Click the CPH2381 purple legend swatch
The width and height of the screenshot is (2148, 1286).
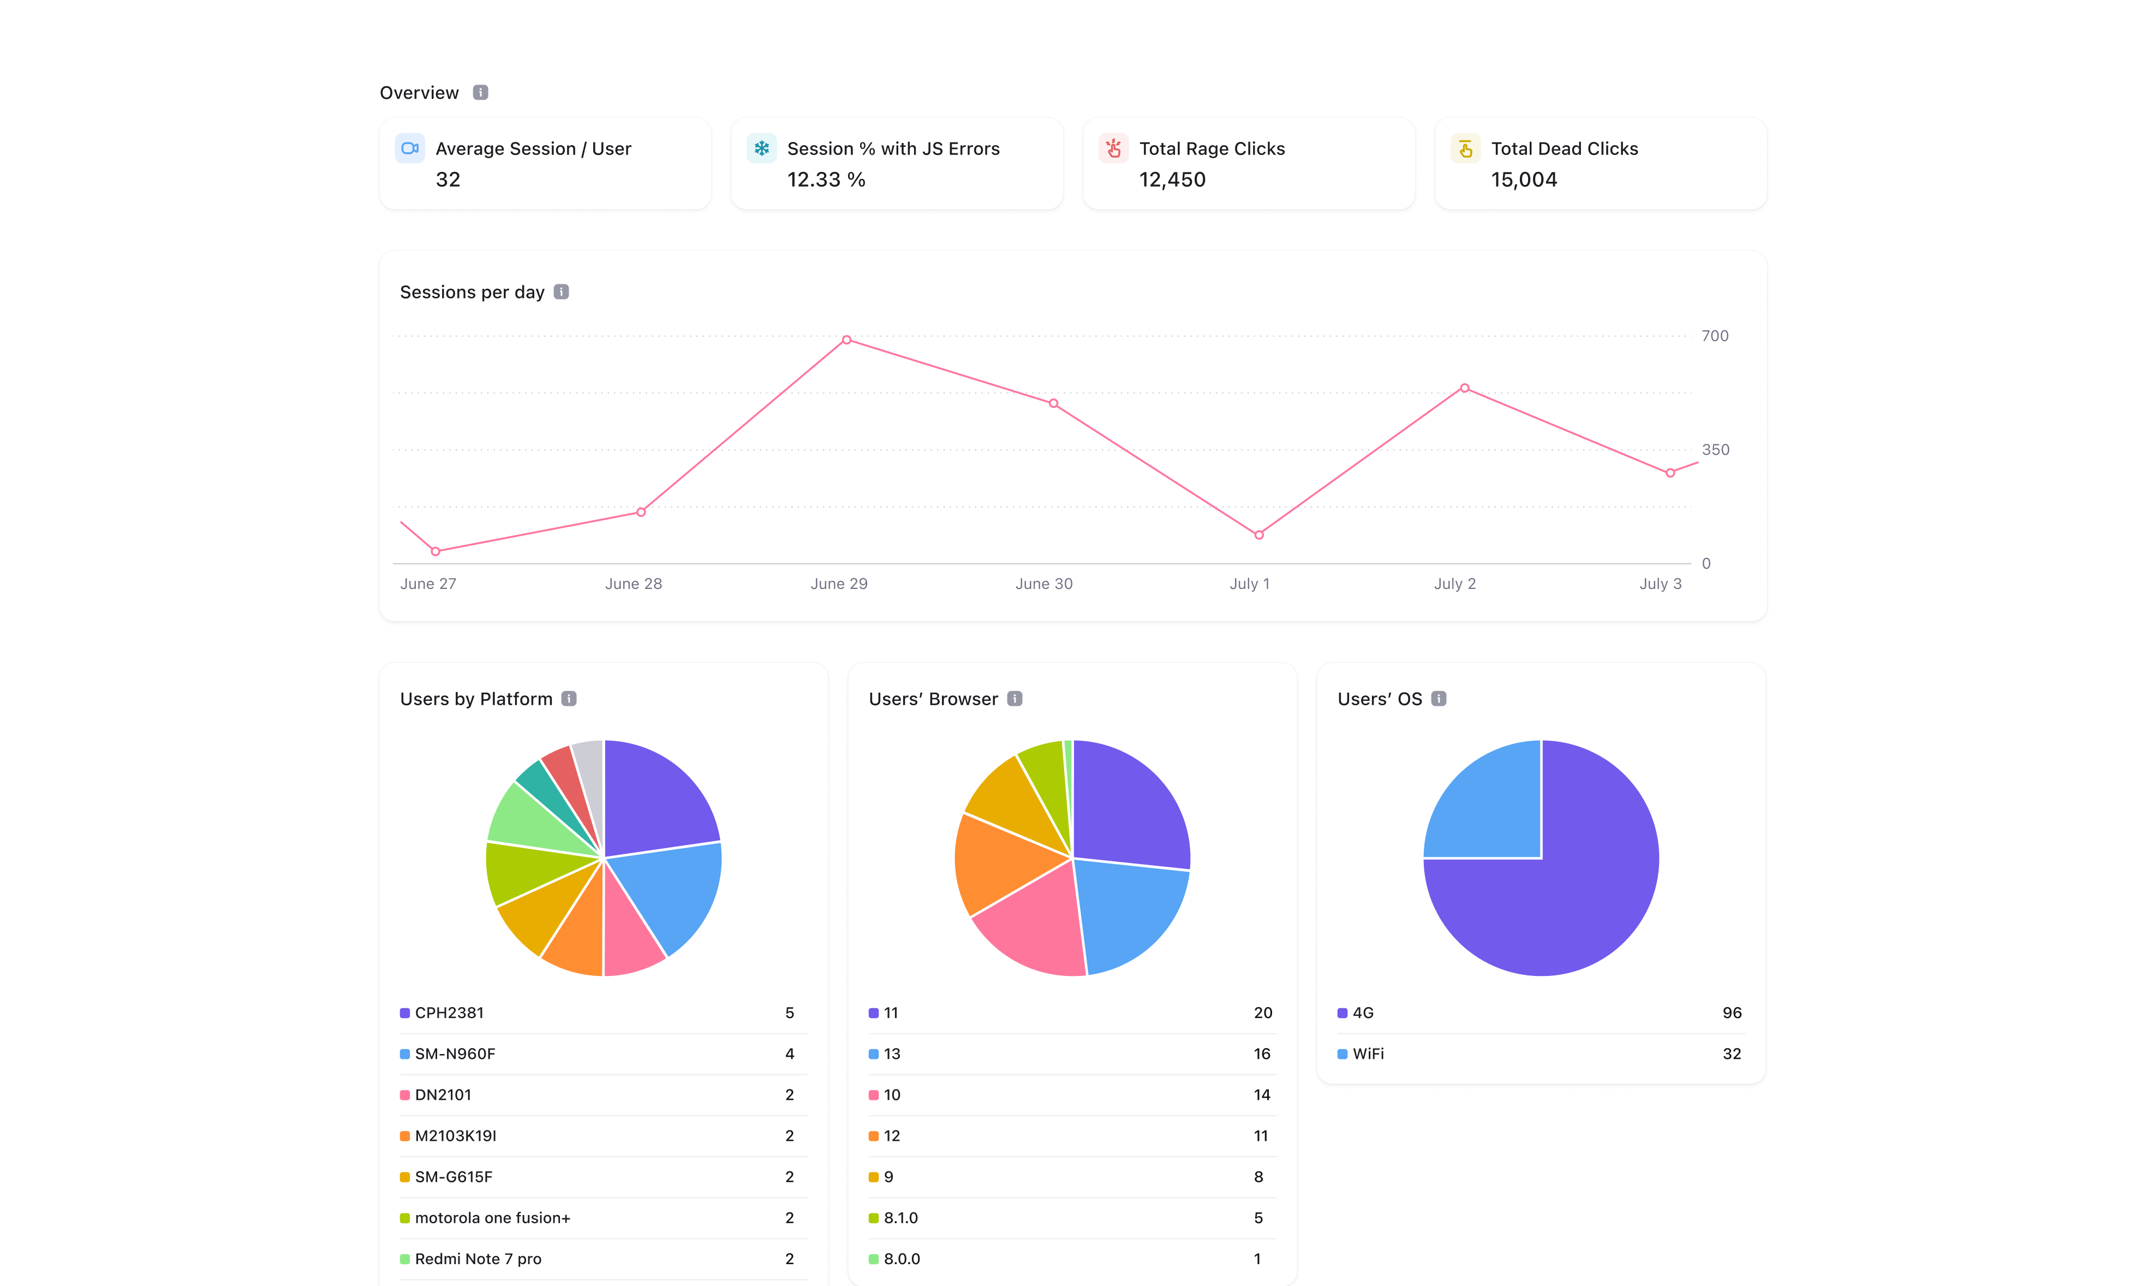404,1013
